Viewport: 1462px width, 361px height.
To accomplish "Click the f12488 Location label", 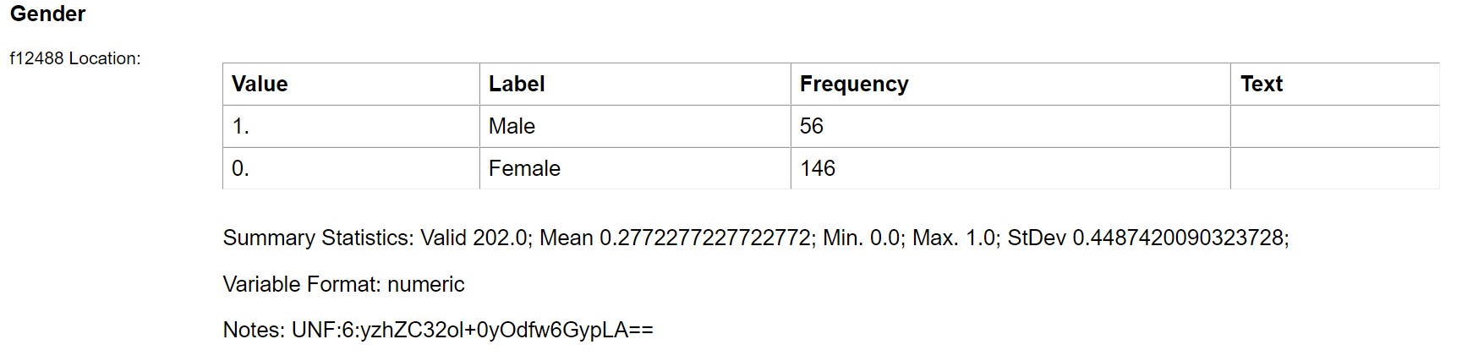I will (x=75, y=58).
